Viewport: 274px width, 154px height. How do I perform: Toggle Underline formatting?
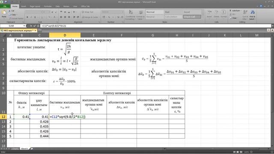coord(35,17)
